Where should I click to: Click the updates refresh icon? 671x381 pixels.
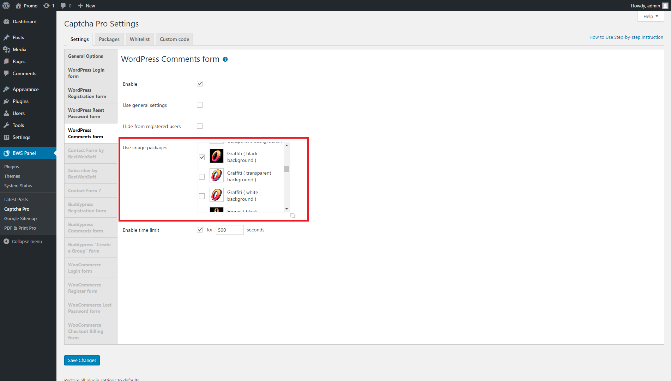(46, 6)
